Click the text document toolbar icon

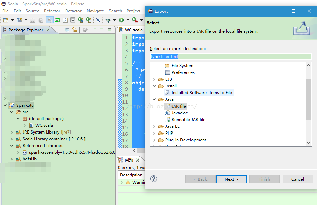click(73, 20)
